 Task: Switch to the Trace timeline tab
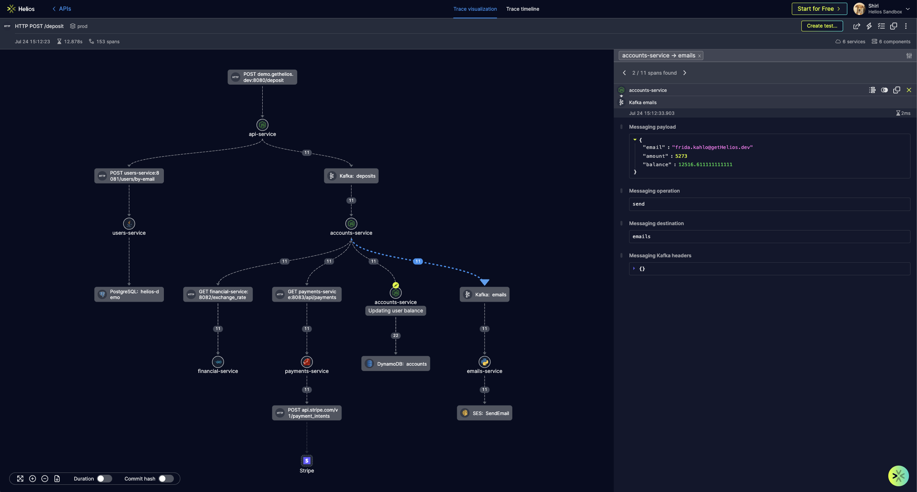tap(522, 9)
